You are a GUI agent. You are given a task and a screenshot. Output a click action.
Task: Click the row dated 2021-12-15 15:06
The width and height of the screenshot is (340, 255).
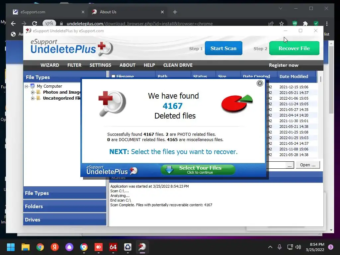294,87
